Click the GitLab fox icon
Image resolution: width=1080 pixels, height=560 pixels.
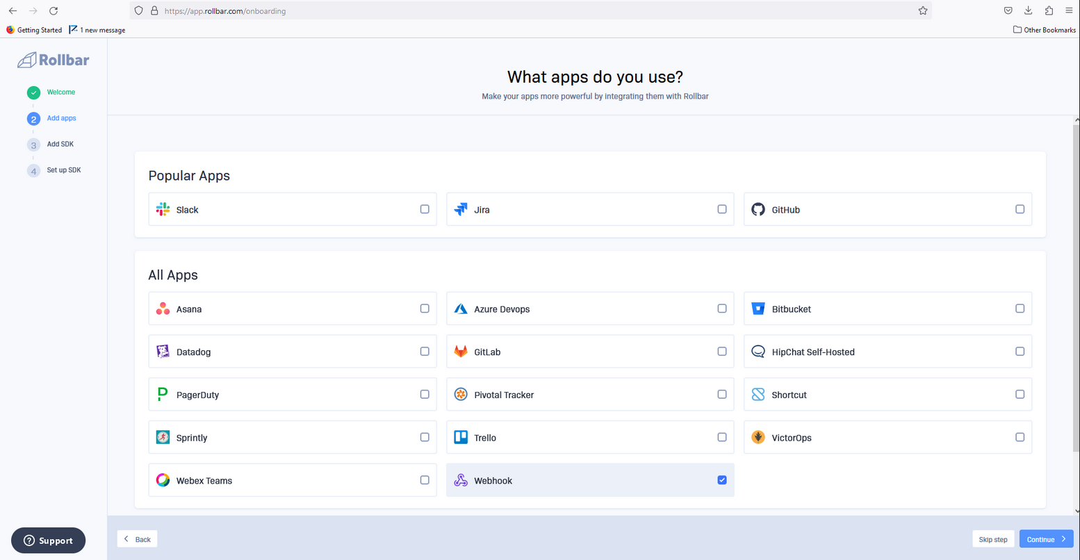coord(461,352)
